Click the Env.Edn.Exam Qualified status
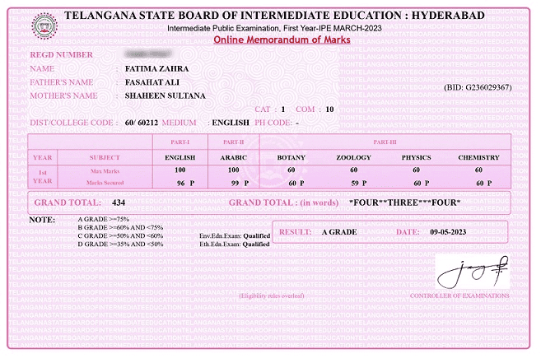This screenshot has height=363, width=541. click(x=235, y=236)
